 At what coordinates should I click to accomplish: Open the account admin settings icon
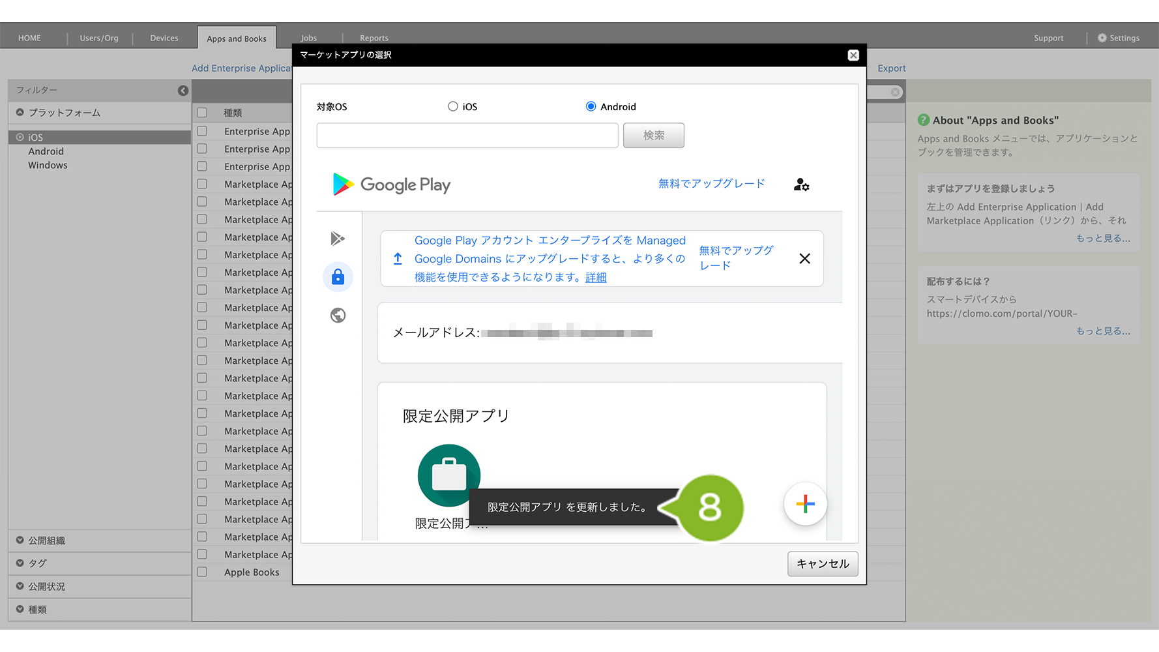801,185
